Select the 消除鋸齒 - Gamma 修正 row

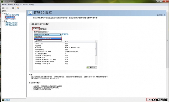coord(65,64)
